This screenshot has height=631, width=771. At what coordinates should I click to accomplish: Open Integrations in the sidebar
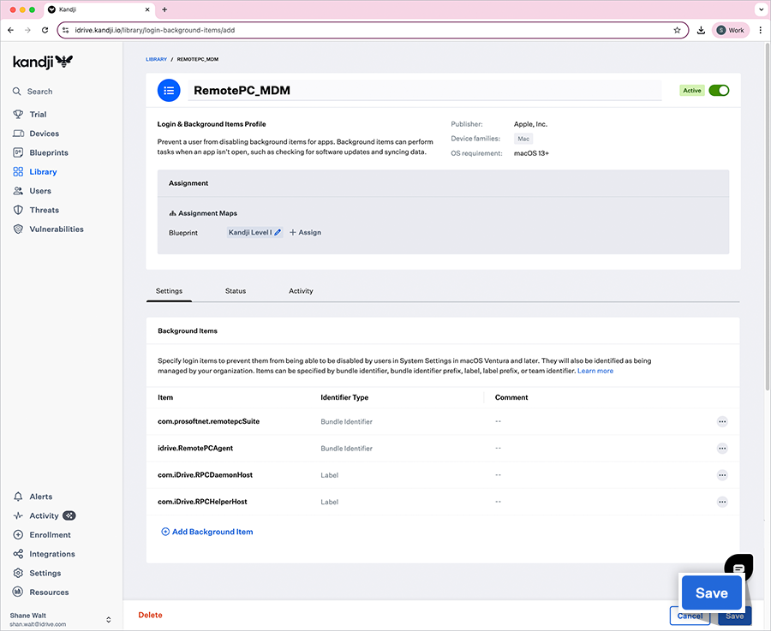(51, 554)
